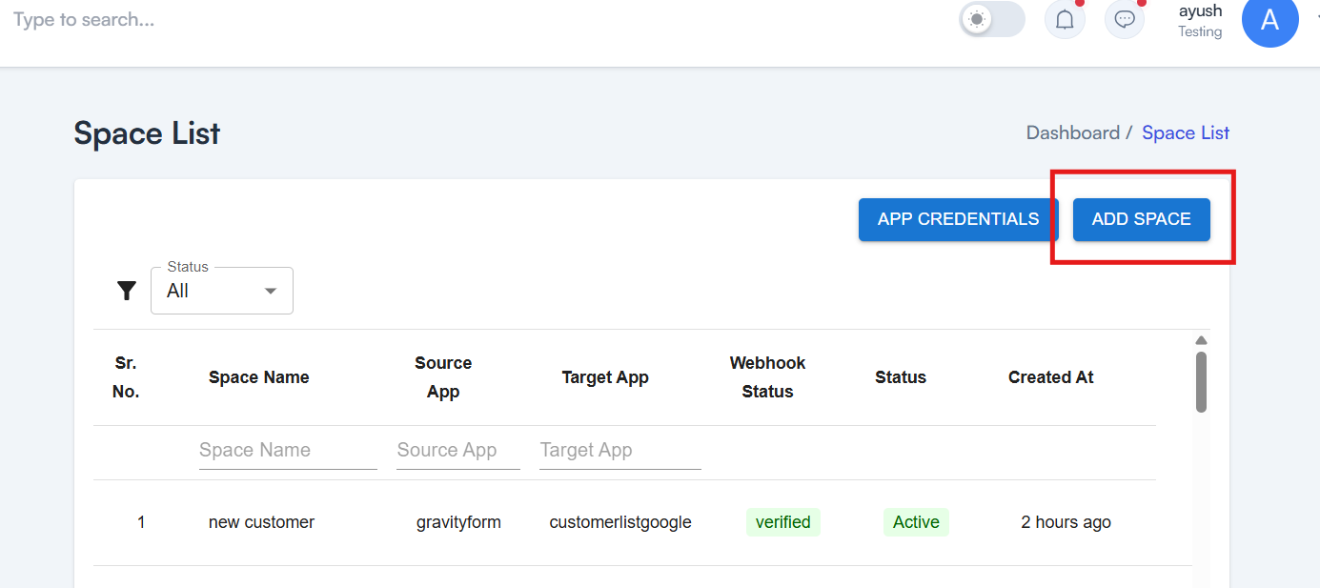The height and width of the screenshot is (588, 1320).
Task: Open the notifications bell icon
Action: [1065, 19]
